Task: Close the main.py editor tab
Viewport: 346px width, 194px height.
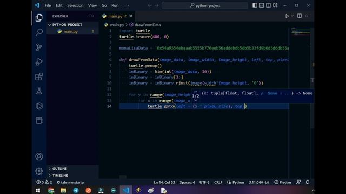Action: coord(131,16)
